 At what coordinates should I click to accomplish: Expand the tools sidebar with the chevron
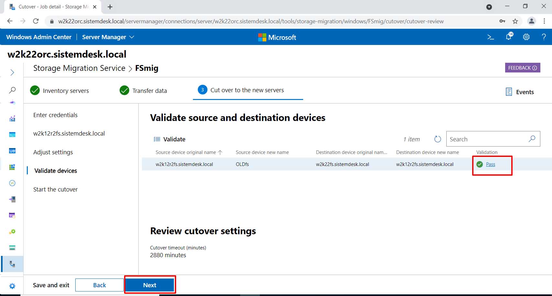[12, 72]
